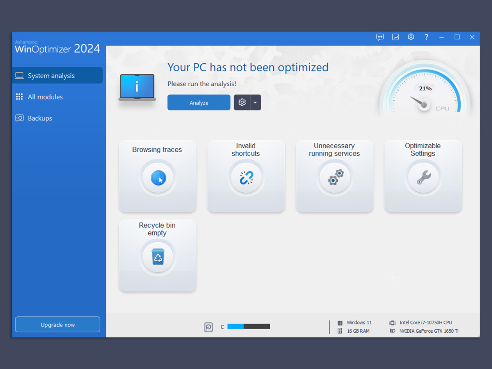Minimize the WinOptimizer window
492x369 pixels.
[442, 37]
